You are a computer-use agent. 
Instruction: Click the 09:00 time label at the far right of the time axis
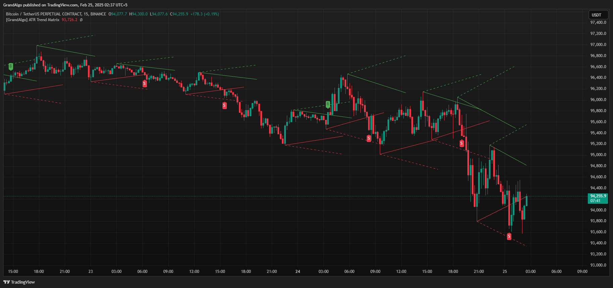point(582,272)
